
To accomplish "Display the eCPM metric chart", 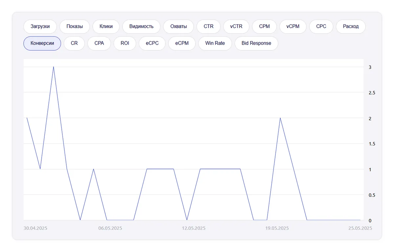I will coord(182,43).
